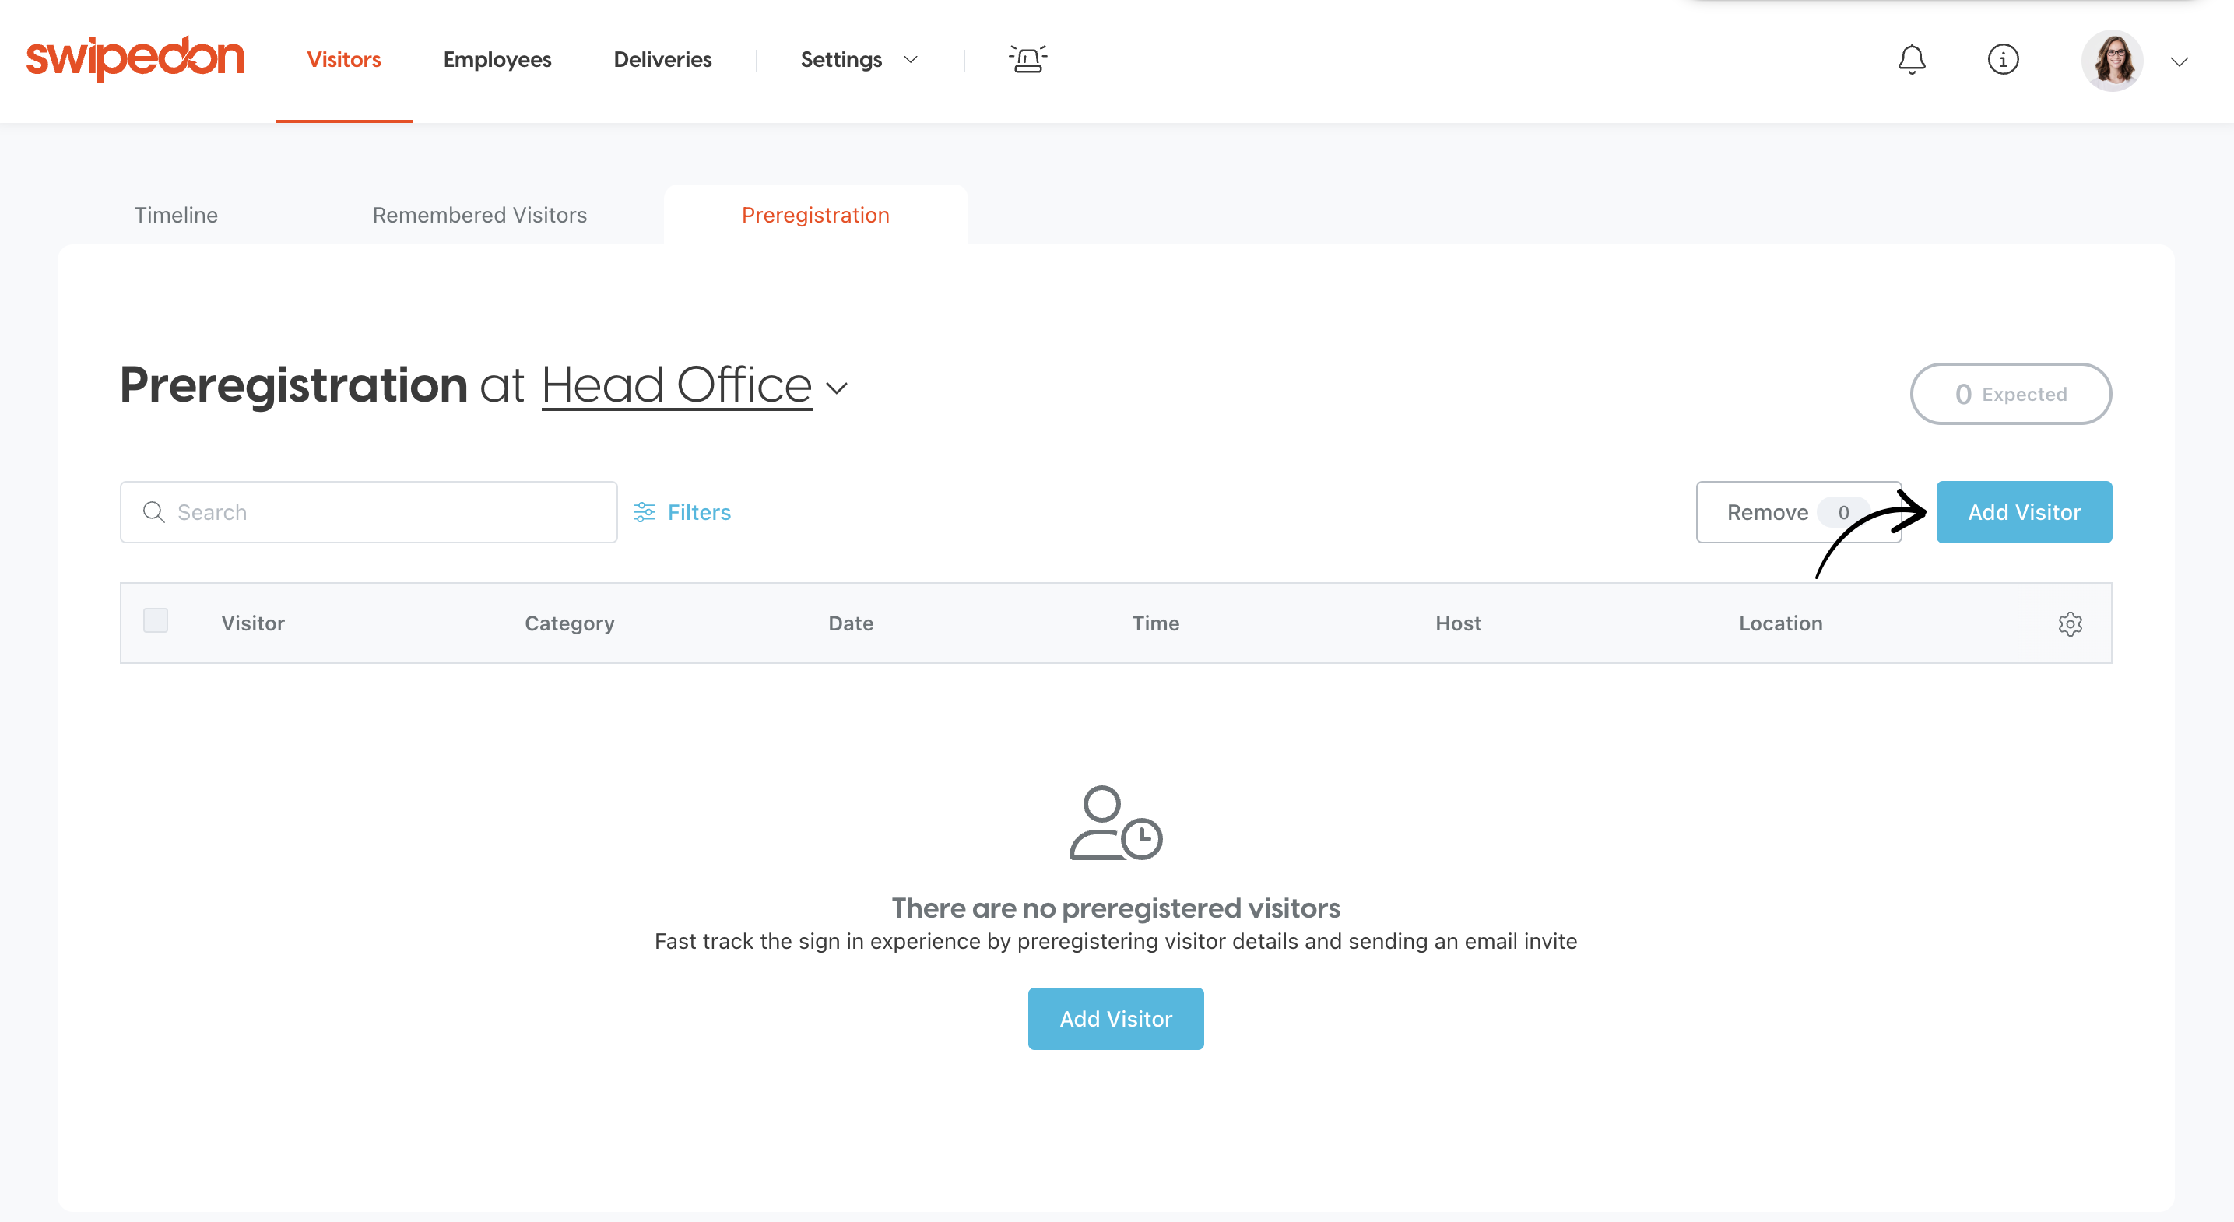The height and width of the screenshot is (1222, 2234).
Task: Sort by Location column header
Action: [x=1780, y=623]
